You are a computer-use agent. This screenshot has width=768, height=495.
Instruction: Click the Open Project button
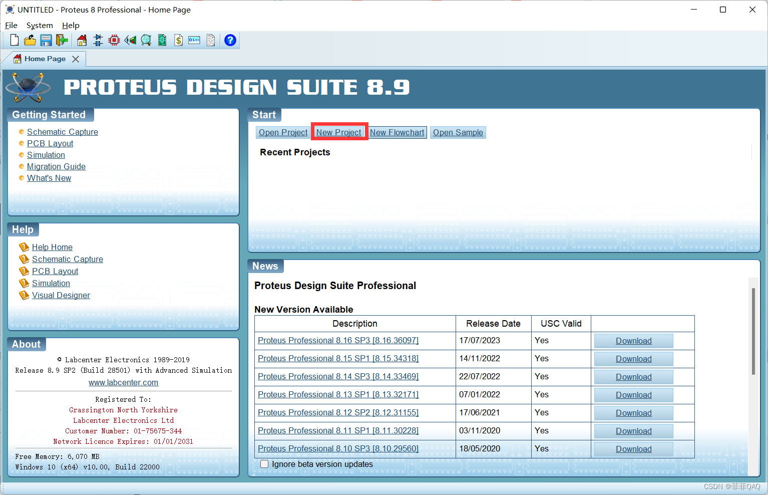[283, 132]
